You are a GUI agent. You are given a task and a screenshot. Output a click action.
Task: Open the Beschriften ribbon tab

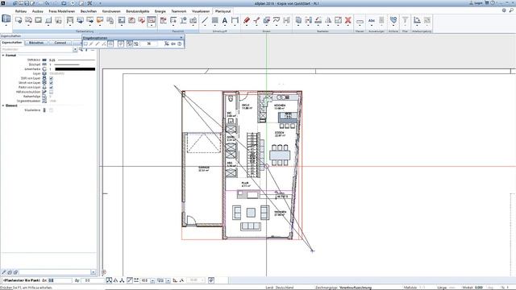click(x=89, y=11)
